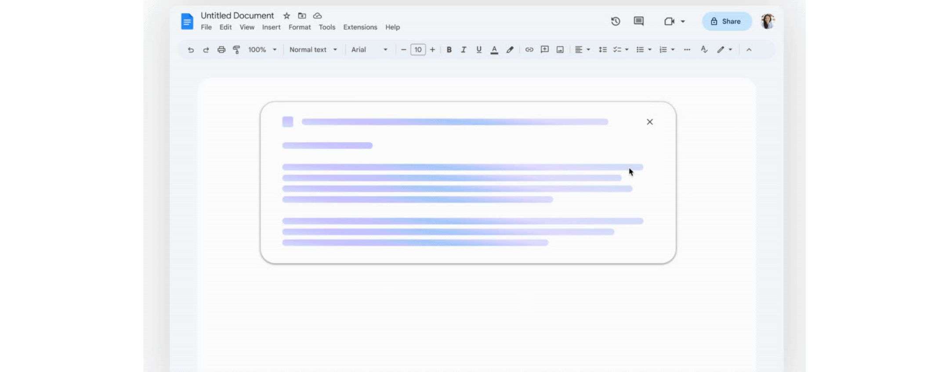Click the move to folder icon
The image size is (949, 372).
click(302, 16)
